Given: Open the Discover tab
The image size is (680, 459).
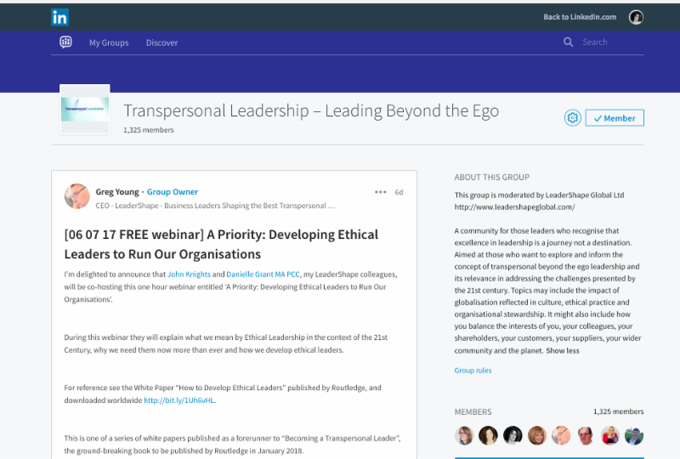Looking at the screenshot, I should (161, 42).
